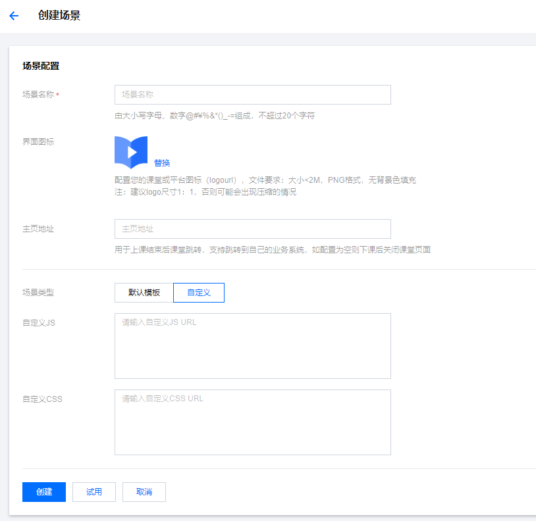This screenshot has height=521, width=536.
Task: Click the 替换 link beside the logo
Action: pyautogui.click(x=162, y=163)
